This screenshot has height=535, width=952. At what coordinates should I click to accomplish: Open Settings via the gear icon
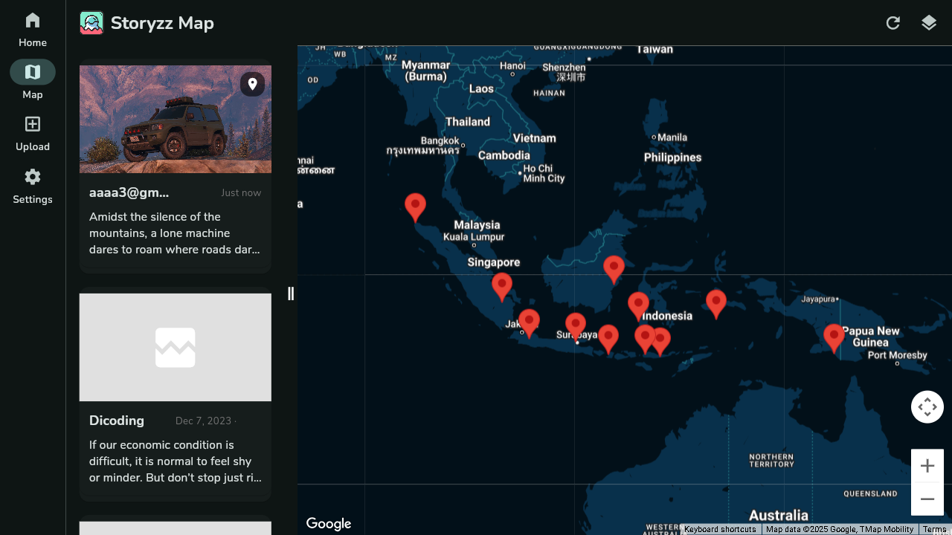point(32,177)
